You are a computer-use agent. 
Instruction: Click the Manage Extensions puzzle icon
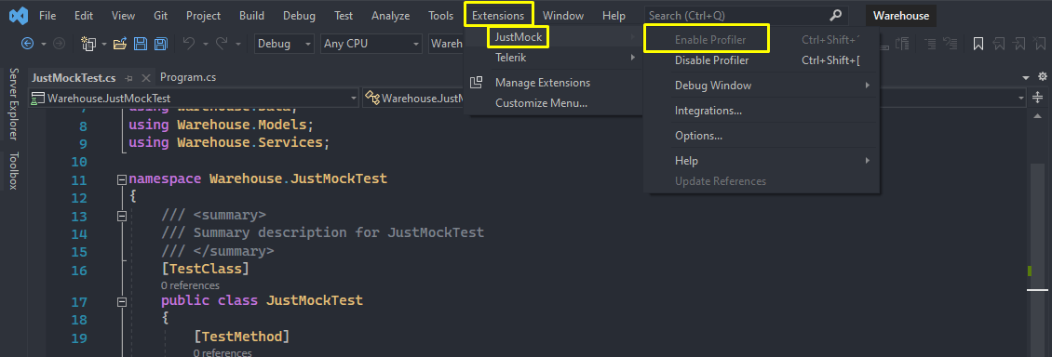click(x=477, y=83)
